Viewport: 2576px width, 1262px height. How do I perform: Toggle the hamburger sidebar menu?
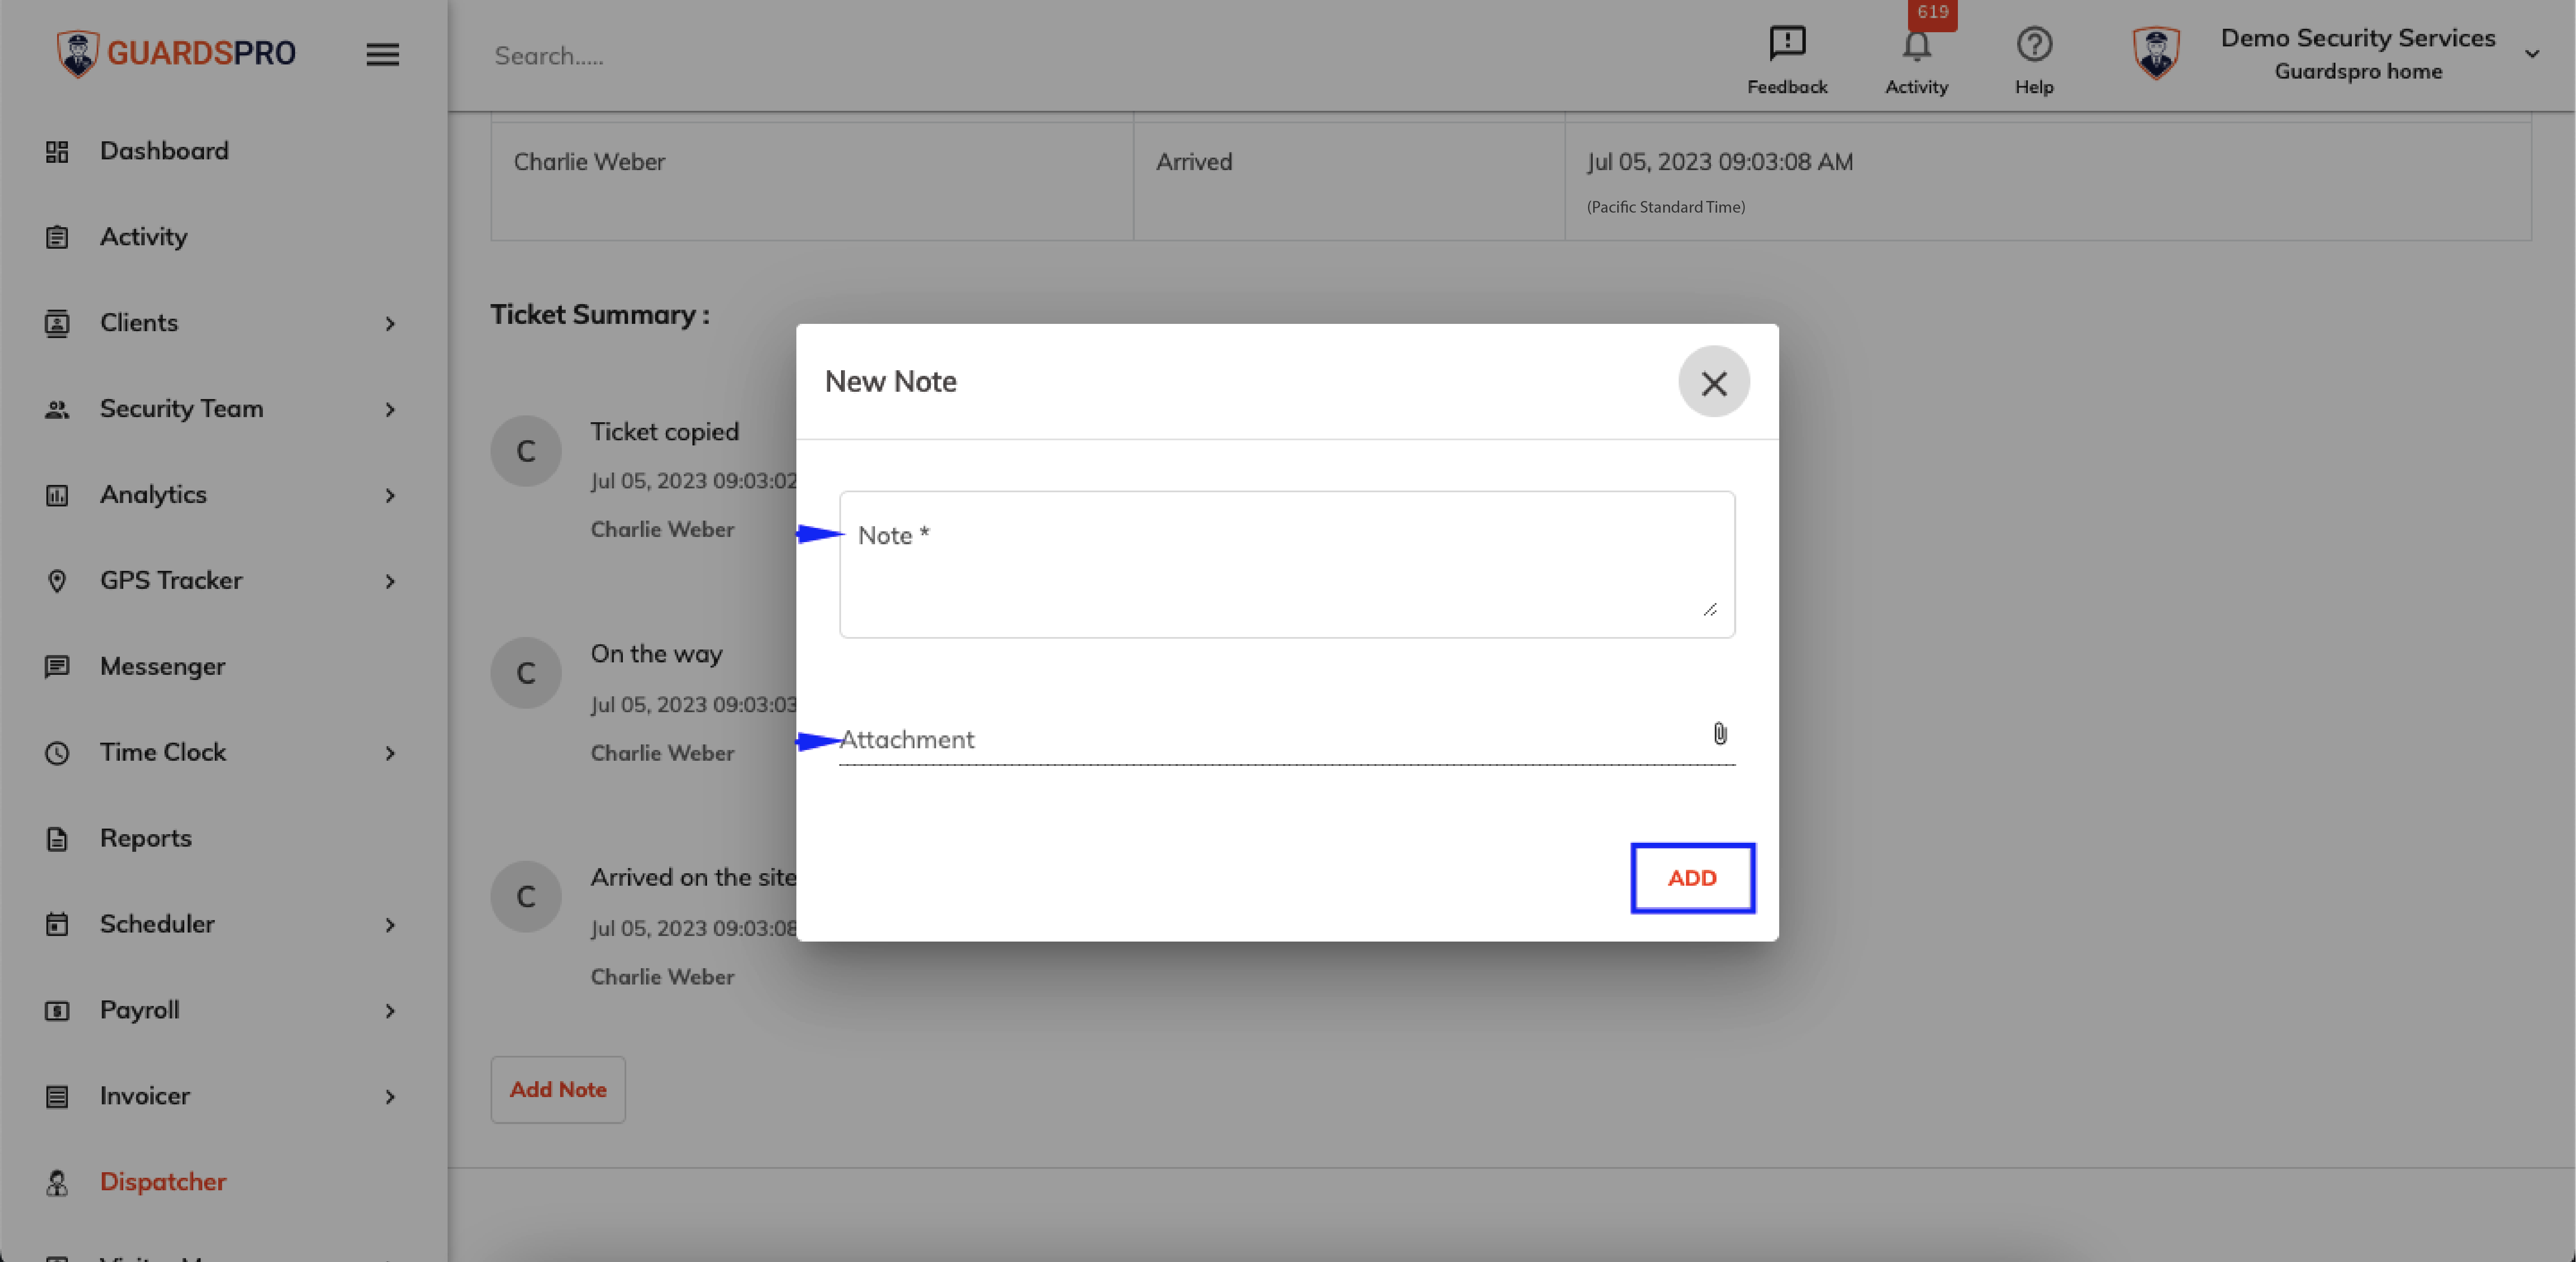tap(382, 54)
